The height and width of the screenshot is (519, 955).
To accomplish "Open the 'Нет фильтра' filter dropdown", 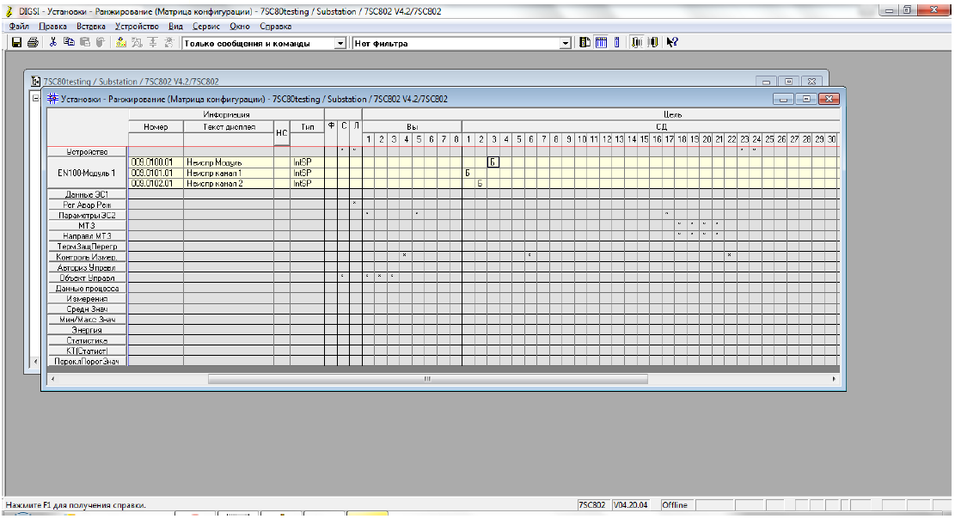I will click(565, 43).
